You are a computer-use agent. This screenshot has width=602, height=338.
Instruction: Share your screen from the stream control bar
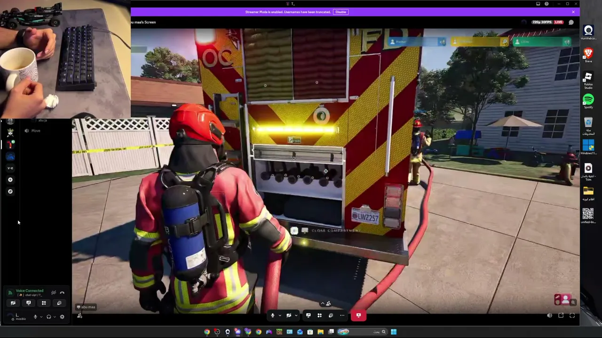pos(308,315)
